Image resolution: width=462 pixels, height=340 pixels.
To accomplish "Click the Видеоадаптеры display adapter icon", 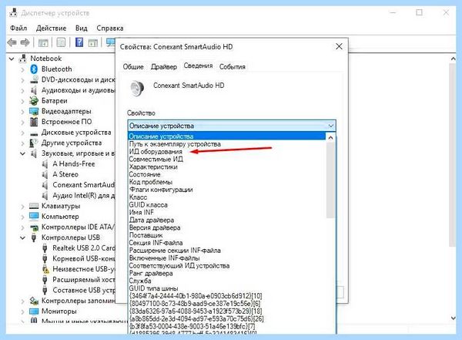I will [x=34, y=111].
